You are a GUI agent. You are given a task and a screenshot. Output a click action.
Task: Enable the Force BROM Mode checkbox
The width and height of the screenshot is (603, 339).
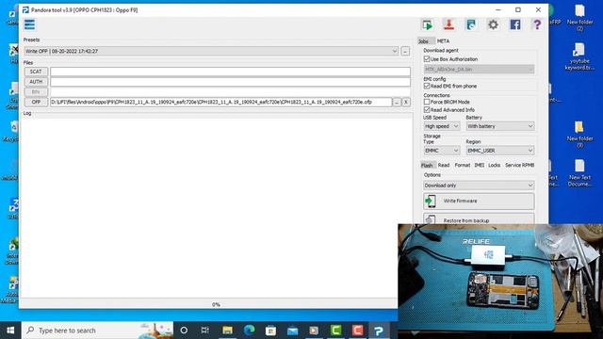click(427, 102)
